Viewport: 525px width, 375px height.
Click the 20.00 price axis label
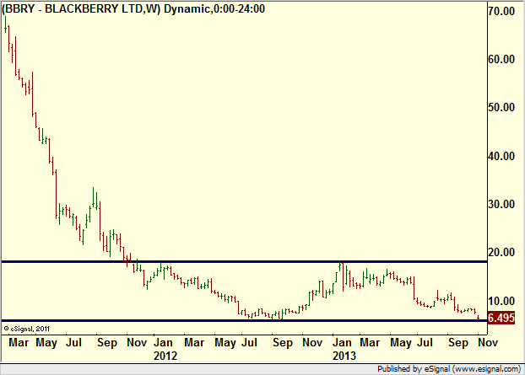point(501,252)
